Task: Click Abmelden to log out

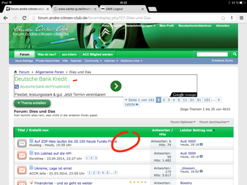Action: point(223,26)
